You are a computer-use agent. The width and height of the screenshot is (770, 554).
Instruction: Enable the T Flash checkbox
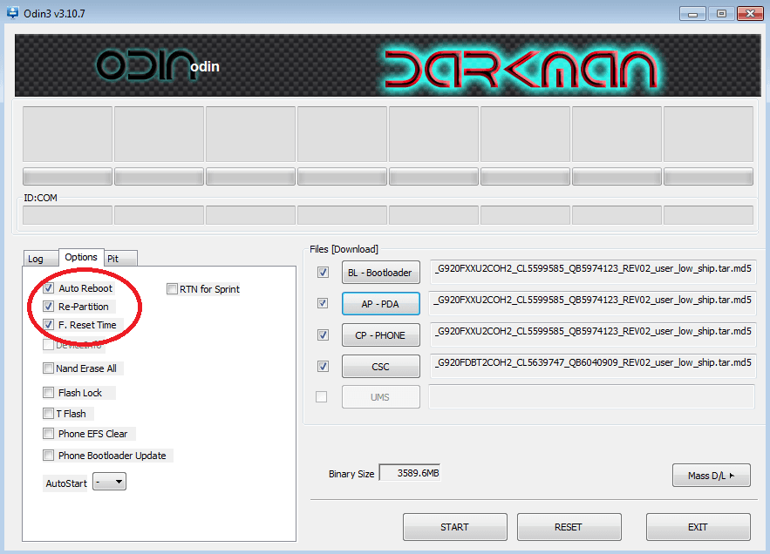click(48, 413)
